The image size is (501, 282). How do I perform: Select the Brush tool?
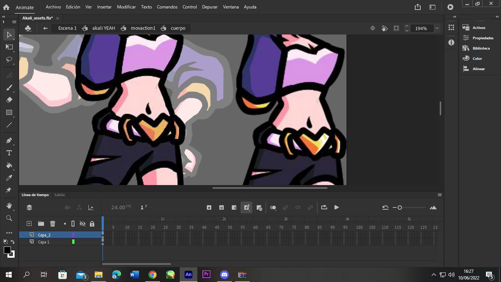click(9, 88)
